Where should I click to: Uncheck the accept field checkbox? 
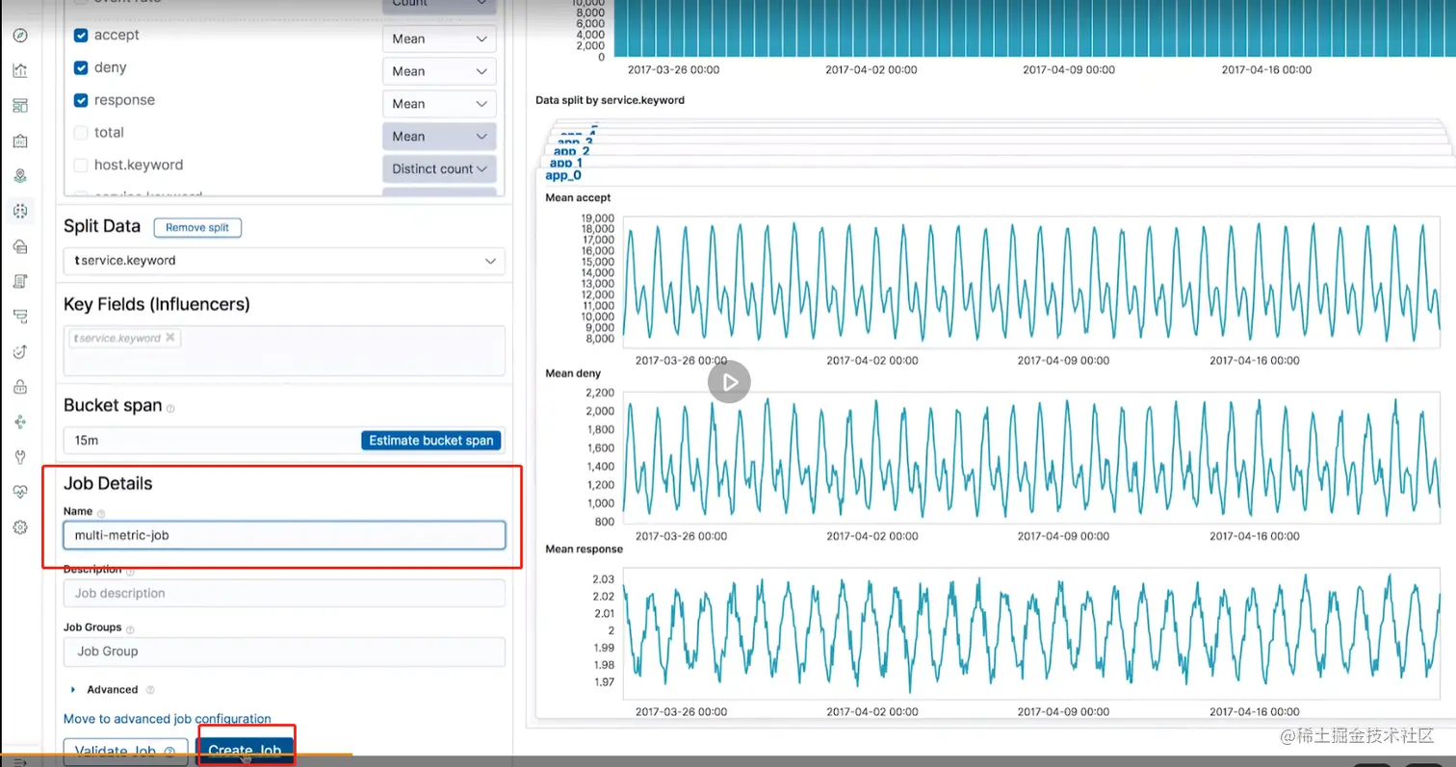81,36
